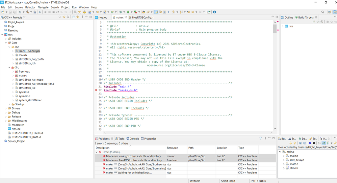
Task: Switch to the Tasks tab
Action: pyautogui.click(x=120, y=138)
